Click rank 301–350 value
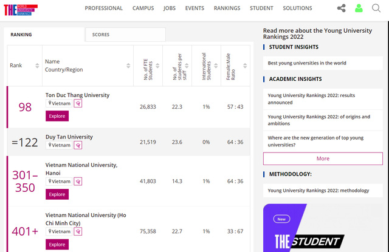 pyautogui.click(x=25, y=182)
